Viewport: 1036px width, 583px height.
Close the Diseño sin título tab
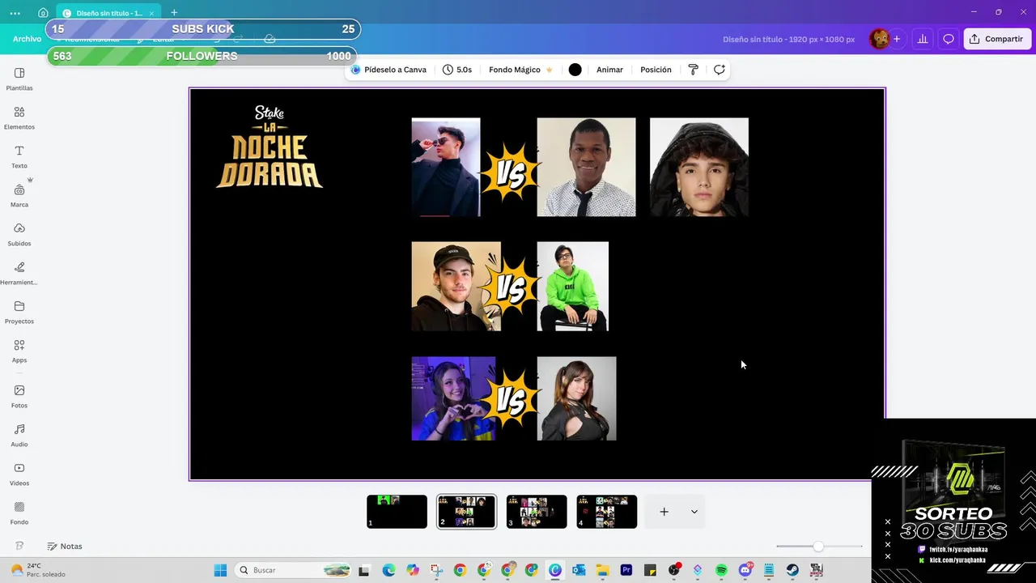tap(151, 13)
